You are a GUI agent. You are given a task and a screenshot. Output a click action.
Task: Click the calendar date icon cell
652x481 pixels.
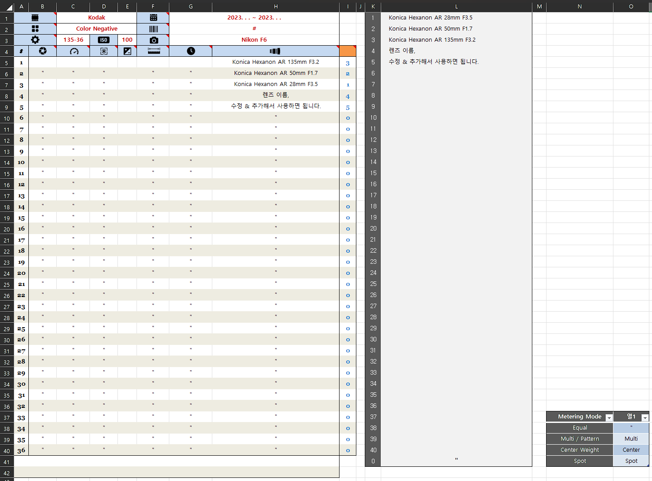tap(153, 18)
